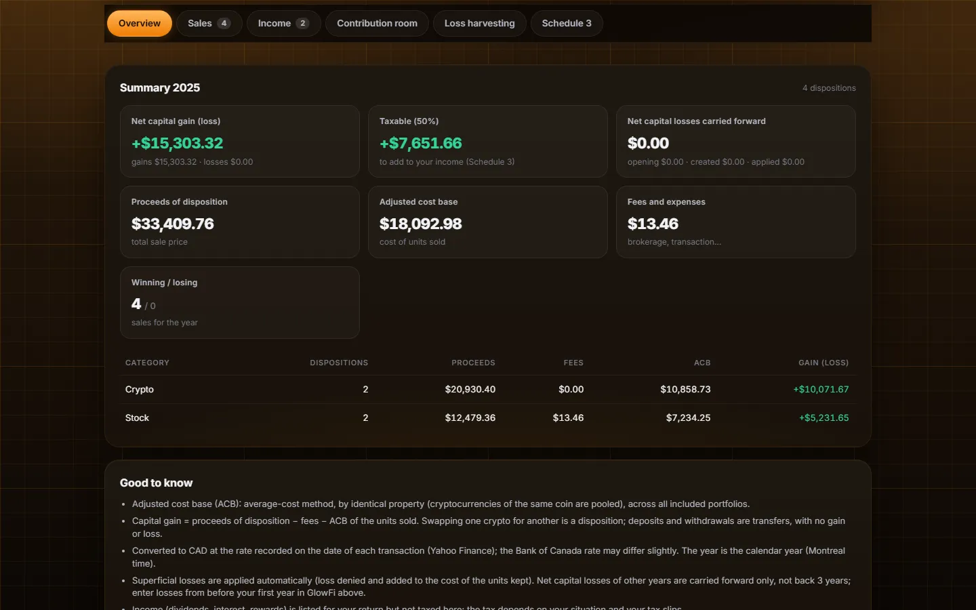This screenshot has height=610, width=976.
Task: Switch to the Income tab
Action: [x=283, y=23]
